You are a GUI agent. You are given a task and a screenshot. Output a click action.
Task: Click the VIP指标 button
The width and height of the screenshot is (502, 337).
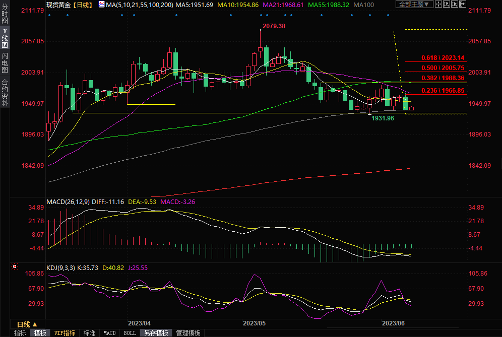point(65,333)
